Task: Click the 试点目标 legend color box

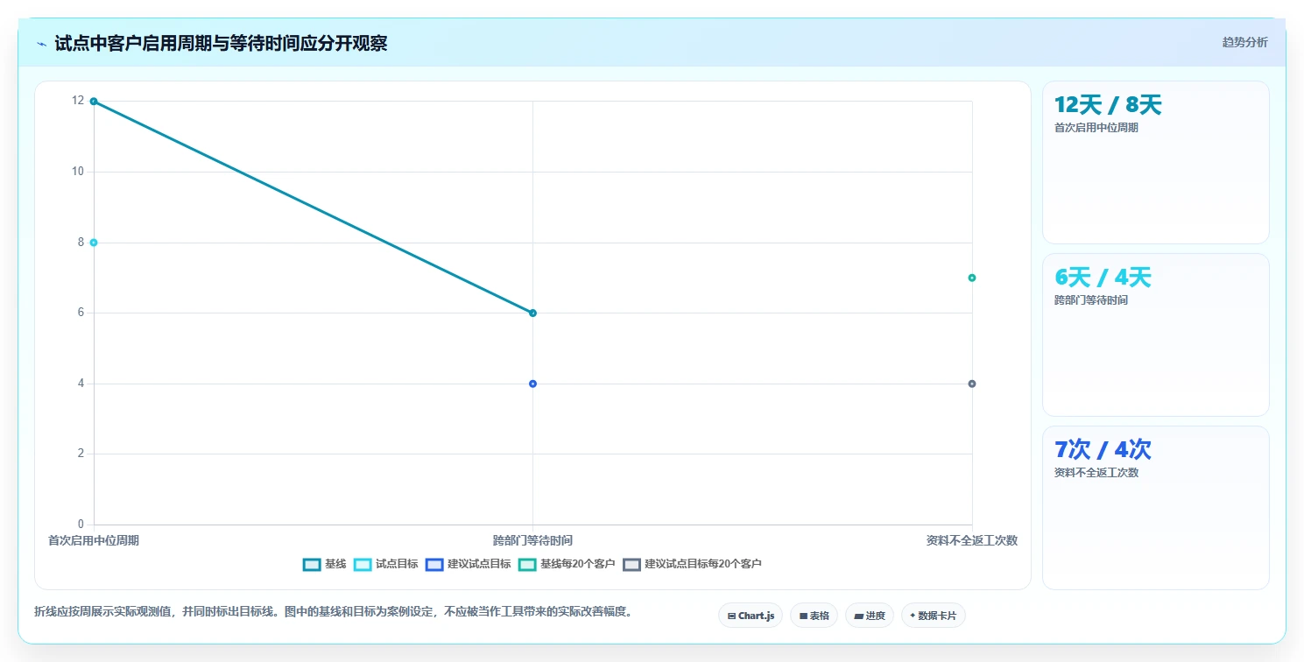Action: pos(363,565)
